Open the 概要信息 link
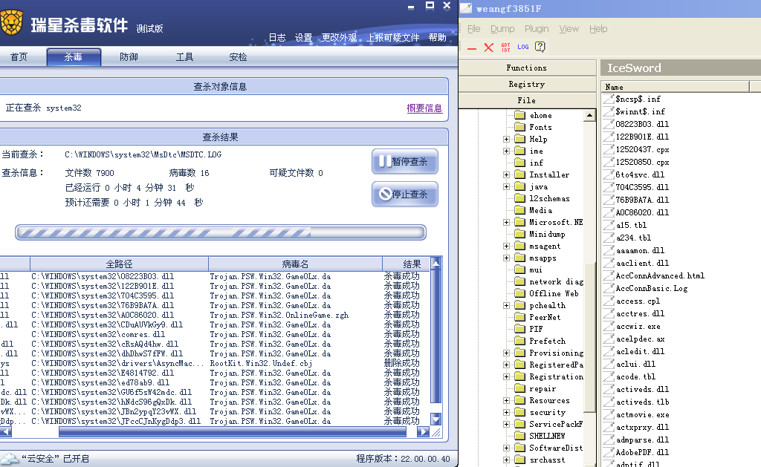The width and height of the screenshot is (761, 467). 424,108
